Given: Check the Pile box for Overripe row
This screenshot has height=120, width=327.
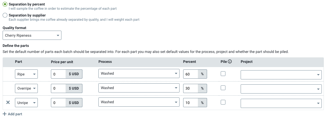Looking at the screenshot, I should 223,88.
